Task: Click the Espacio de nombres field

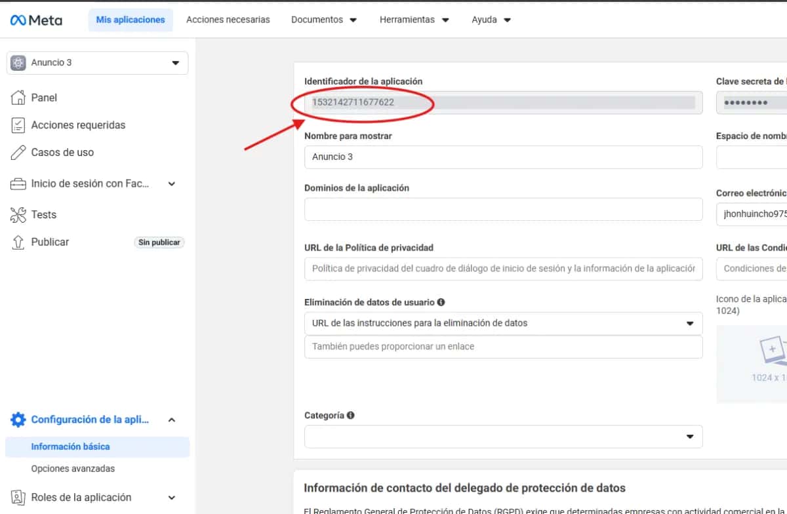Action: point(752,157)
